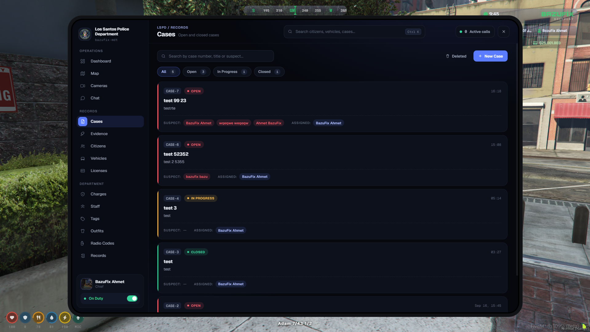Close the MDT tablet window
590x332 pixels.
point(504,32)
